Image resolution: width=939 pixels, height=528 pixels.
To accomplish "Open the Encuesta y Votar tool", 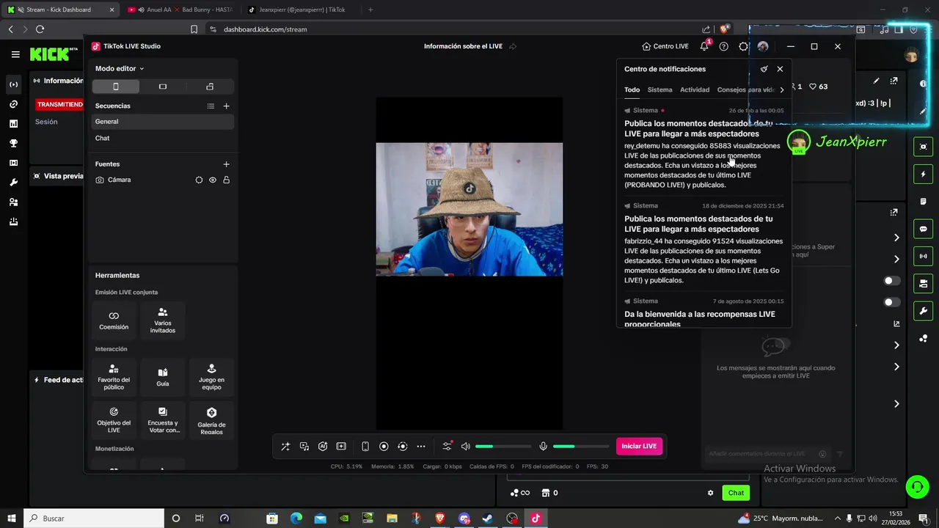I will tap(163, 419).
